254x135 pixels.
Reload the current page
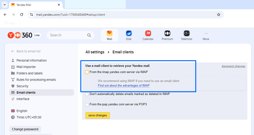tap(22, 15)
